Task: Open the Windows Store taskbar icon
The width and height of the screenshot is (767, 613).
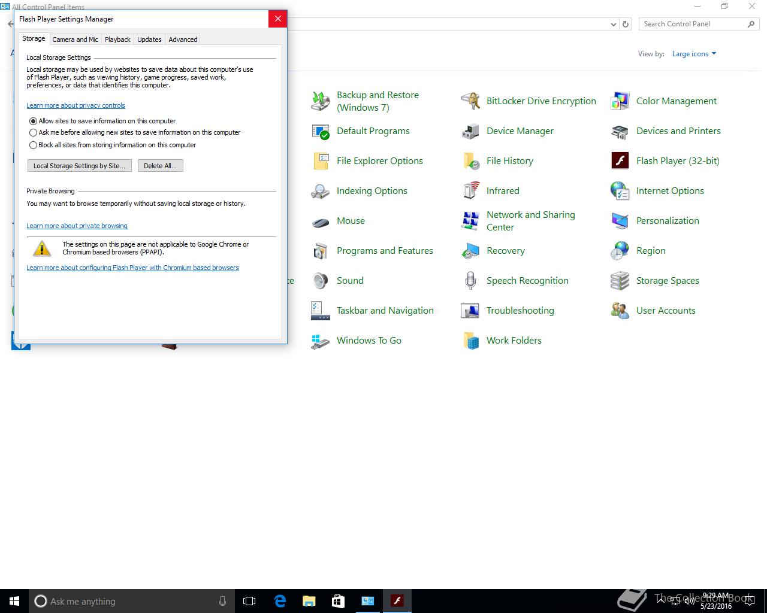Action: coord(338,601)
